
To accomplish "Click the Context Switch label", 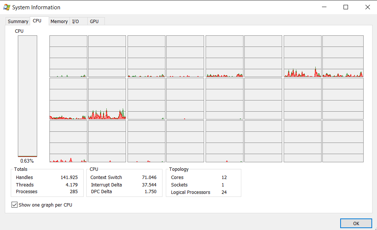I will pyautogui.click(x=106, y=177).
